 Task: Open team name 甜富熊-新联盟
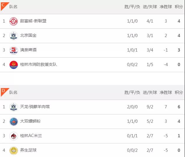coord(33,21)
